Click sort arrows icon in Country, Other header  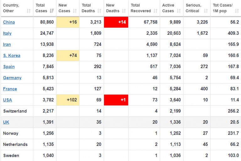[x=29, y=11]
